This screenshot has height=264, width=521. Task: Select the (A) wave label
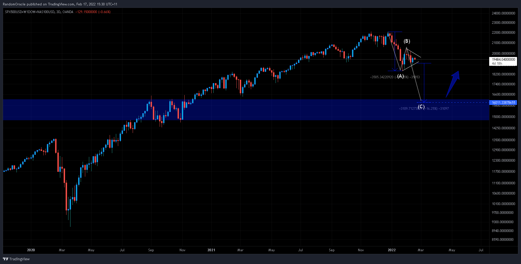400,76
